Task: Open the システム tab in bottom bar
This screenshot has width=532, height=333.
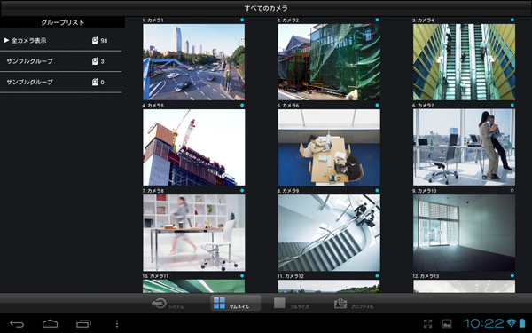Action: point(168,303)
